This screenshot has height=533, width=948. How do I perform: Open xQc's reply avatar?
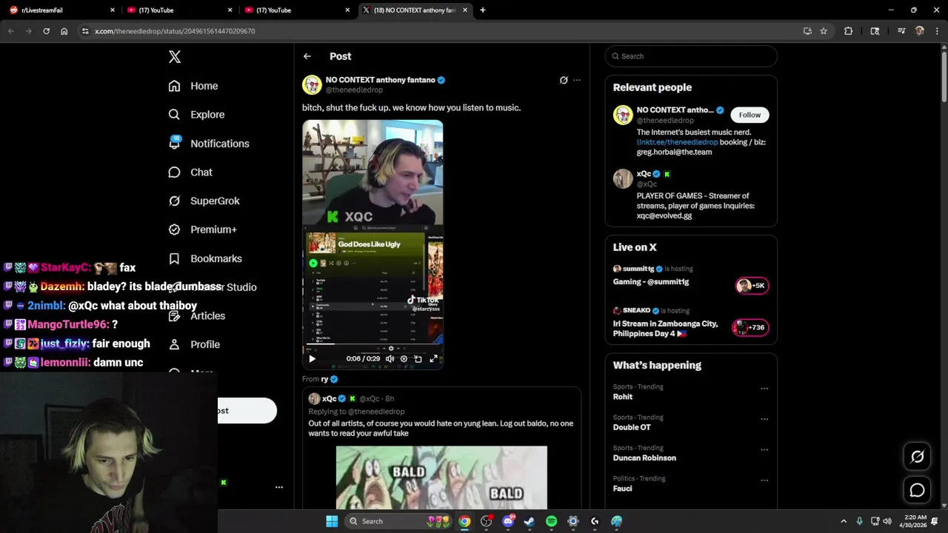pos(314,399)
